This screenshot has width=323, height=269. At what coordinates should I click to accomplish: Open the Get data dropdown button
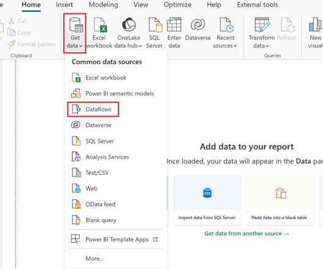coord(75,33)
